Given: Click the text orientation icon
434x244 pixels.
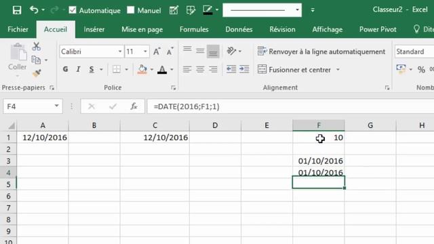Looking at the screenshot, I should [x=231, y=51].
